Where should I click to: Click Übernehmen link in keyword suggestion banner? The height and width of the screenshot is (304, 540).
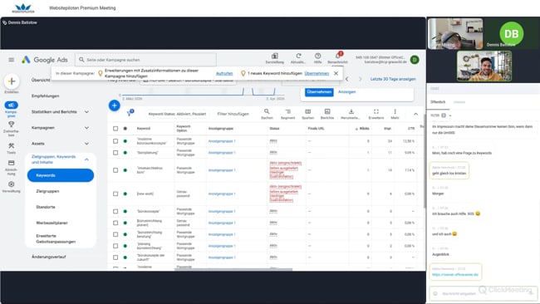317,73
